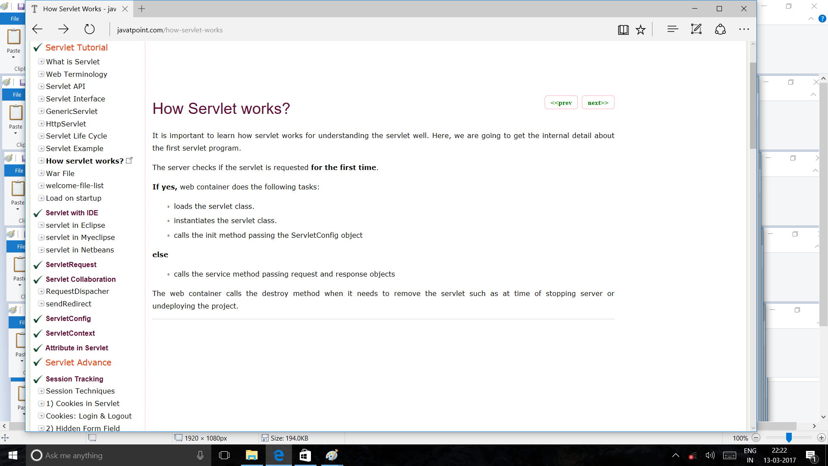Viewport: 828px width, 466px height.
Task: Open File Explorer from taskbar
Action: click(x=251, y=455)
